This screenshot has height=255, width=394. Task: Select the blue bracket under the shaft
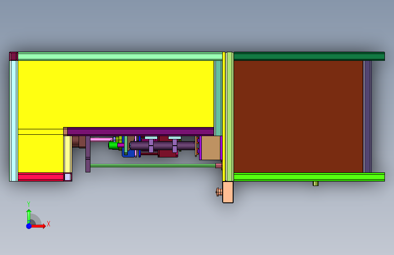pos(128,153)
